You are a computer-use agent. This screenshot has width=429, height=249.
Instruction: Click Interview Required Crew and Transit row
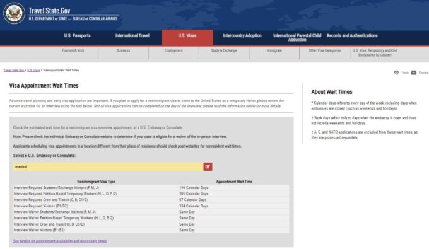click(151, 200)
